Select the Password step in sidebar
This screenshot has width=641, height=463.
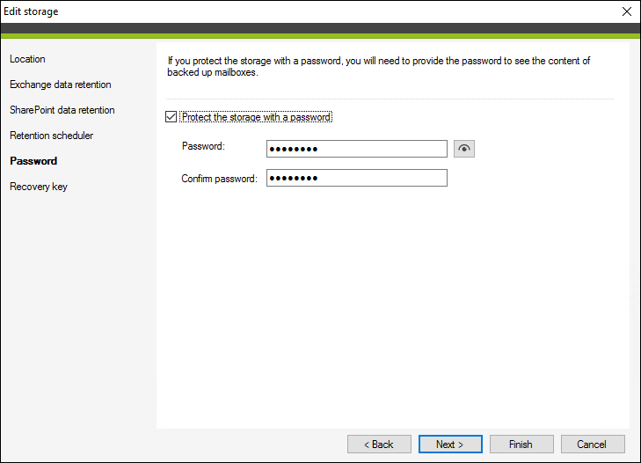pos(33,161)
